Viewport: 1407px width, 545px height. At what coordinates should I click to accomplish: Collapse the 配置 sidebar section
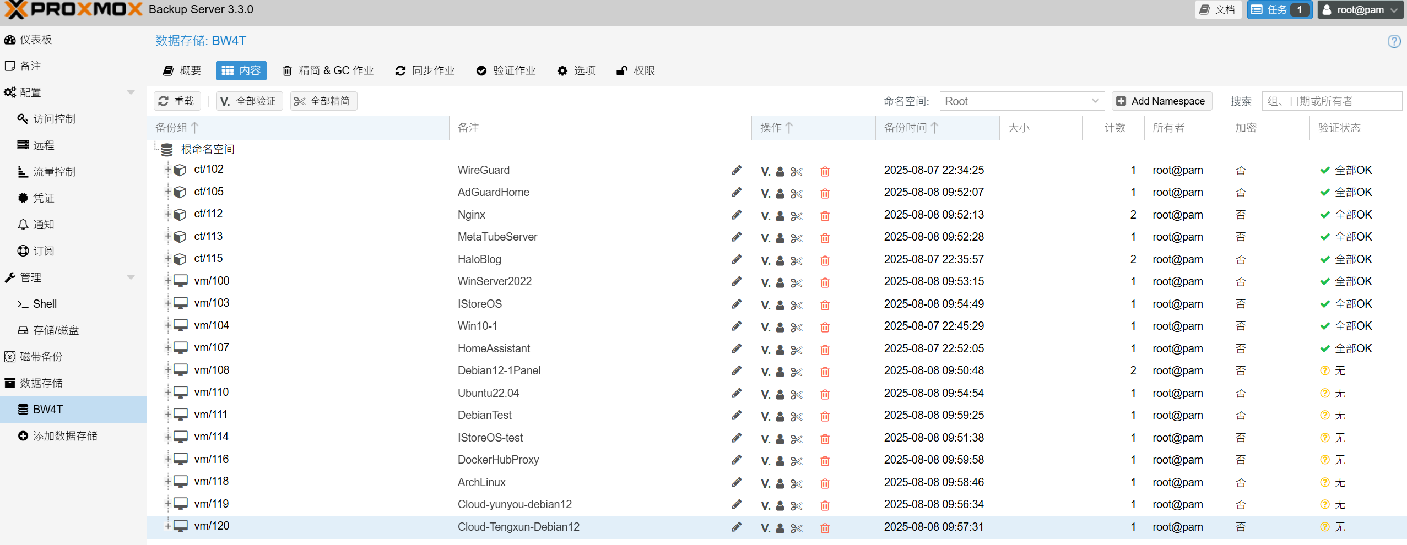[131, 92]
